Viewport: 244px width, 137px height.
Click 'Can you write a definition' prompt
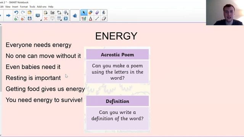(x=117, y=115)
